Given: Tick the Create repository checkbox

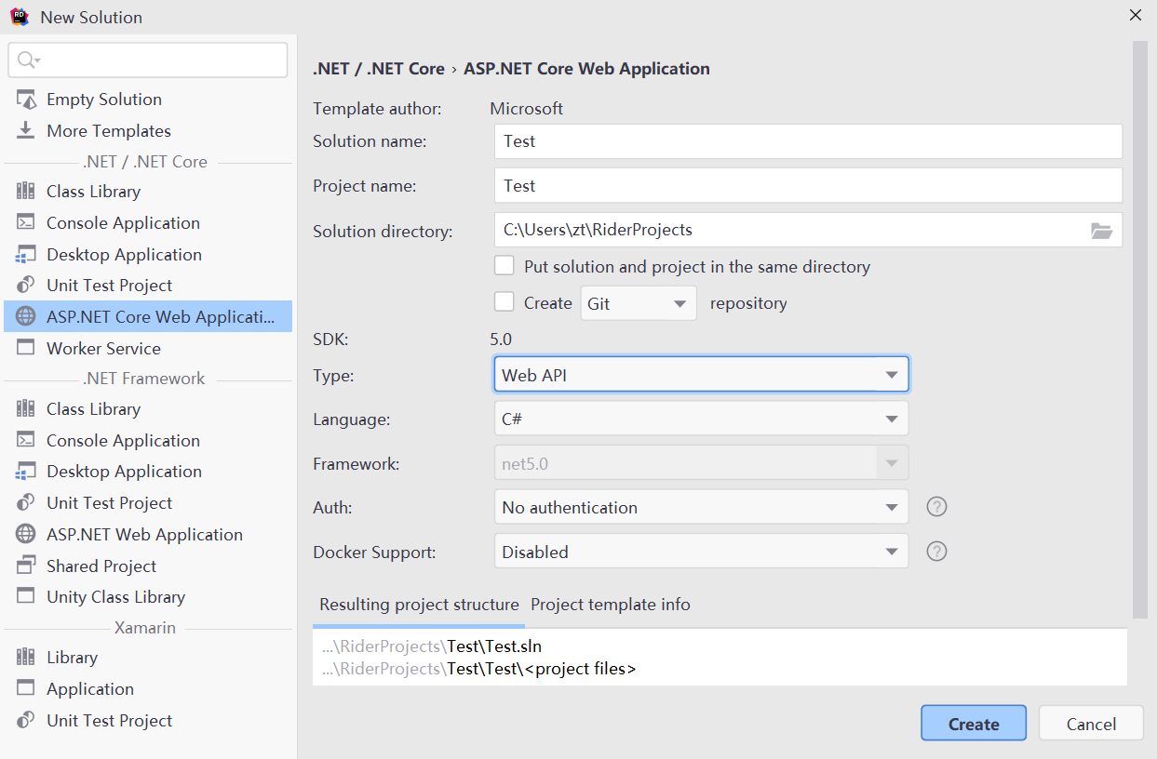Looking at the screenshot, I should [505, 302].
